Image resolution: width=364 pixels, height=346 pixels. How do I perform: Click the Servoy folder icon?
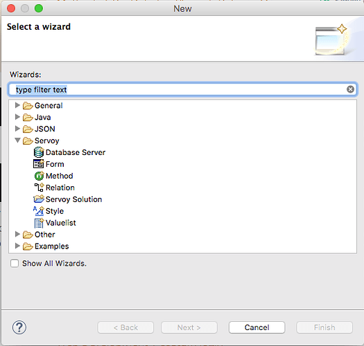click(x=28, y=140)
